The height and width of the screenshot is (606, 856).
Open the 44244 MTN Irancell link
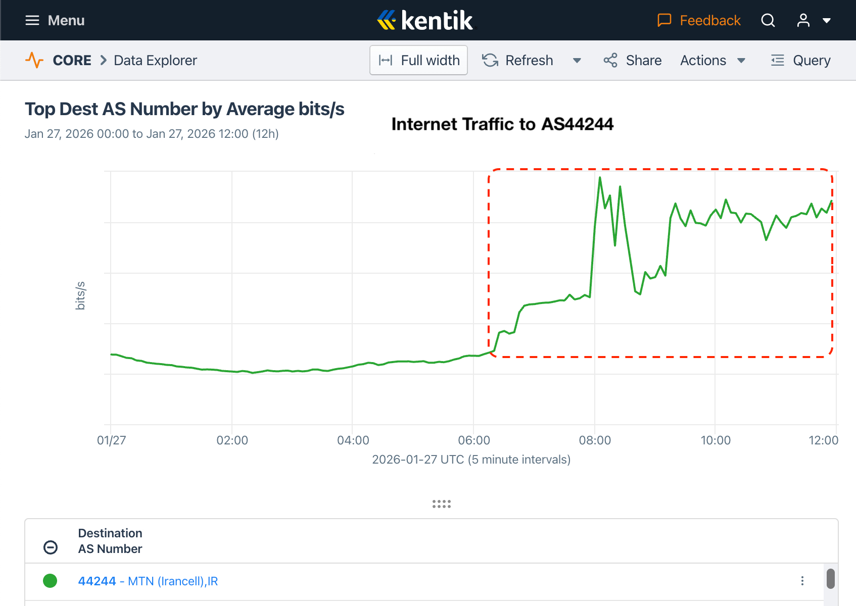[148, 581]
